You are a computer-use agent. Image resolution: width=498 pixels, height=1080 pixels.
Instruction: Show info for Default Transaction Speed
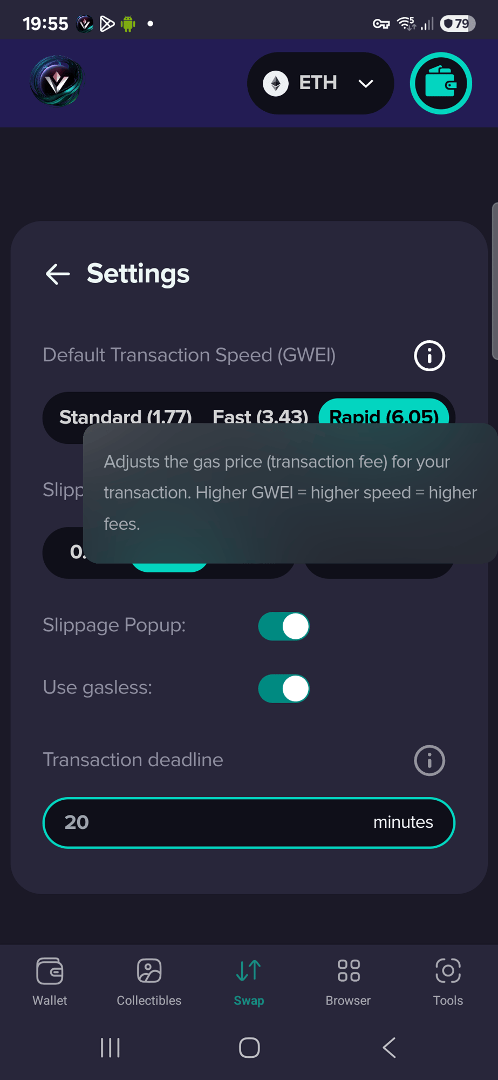[x=429, y=355]
